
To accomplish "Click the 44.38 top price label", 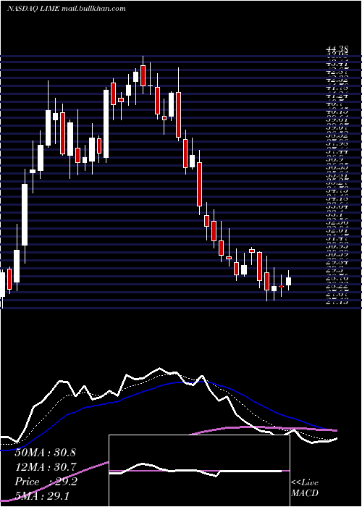I will point(337,49).
